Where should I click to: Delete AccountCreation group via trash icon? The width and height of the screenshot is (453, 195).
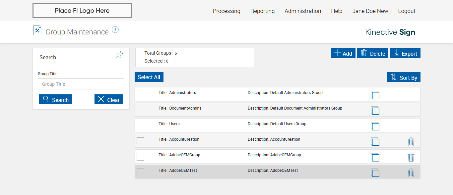[x=411, y=142]
